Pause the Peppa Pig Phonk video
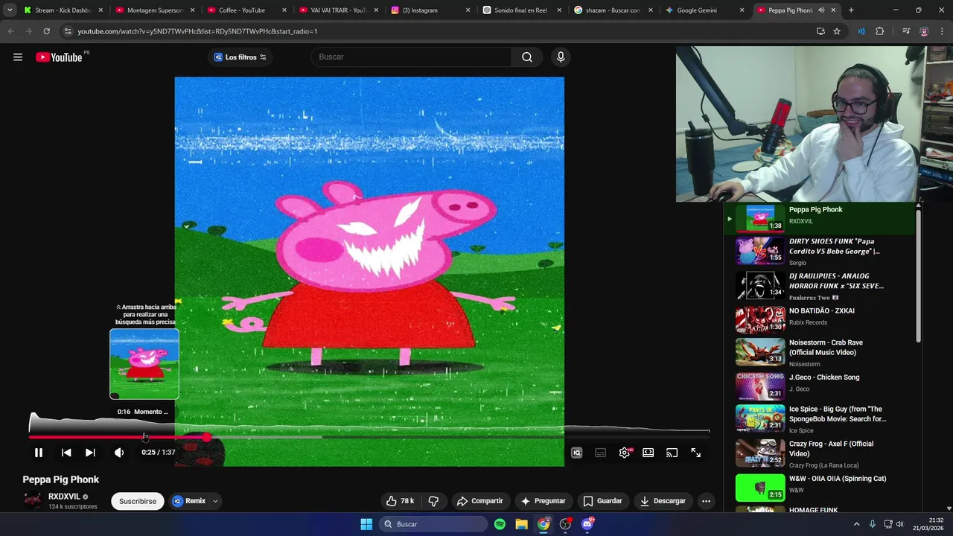The height and width of the screenshot is (536, 953). point(39,453)
